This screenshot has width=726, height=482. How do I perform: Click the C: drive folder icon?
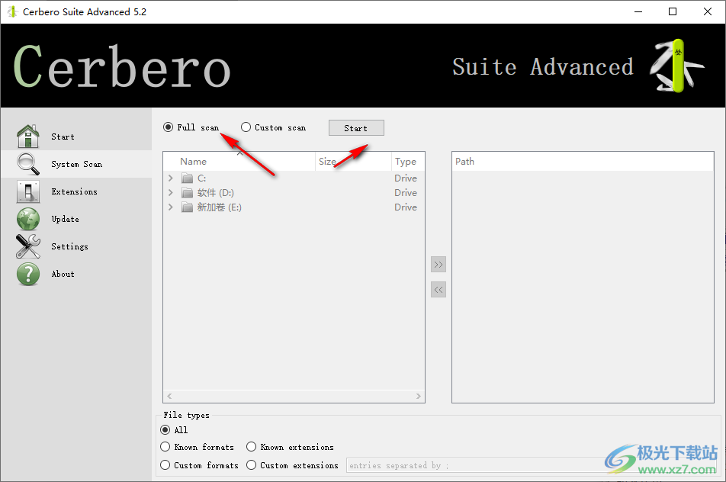coord(187,178)
